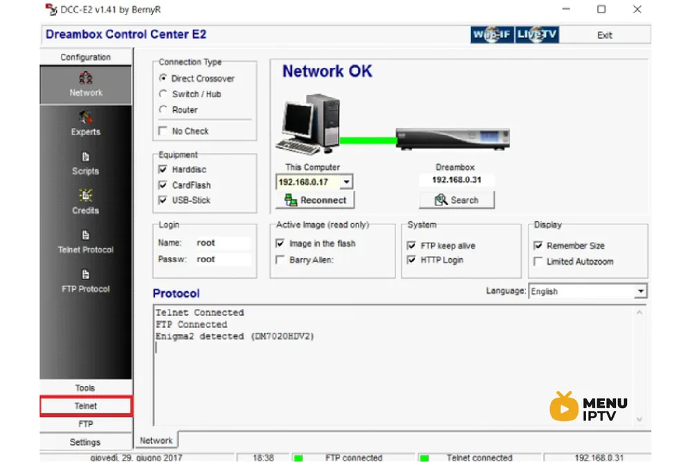Open the Settings panel
This screenshot has height=462, width=692.
pos(86,442)
